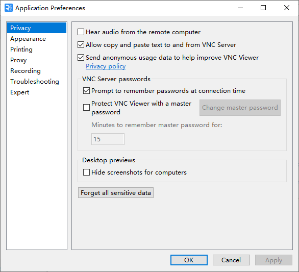Click the Apply button
Image resolution: width=299 pixels, height=272 pixels.
273,260
